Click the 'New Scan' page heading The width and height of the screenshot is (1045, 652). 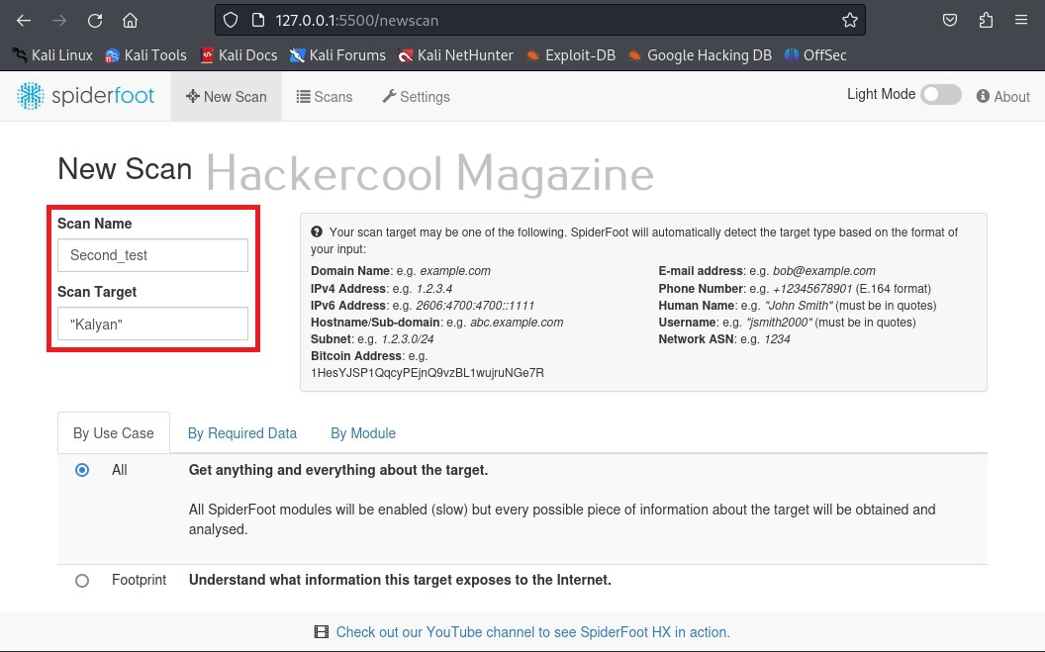click(125, 168)
